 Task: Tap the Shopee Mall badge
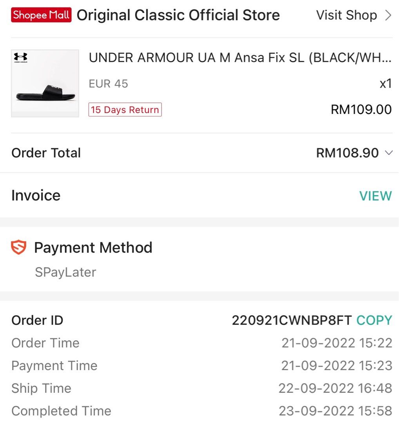41,15
